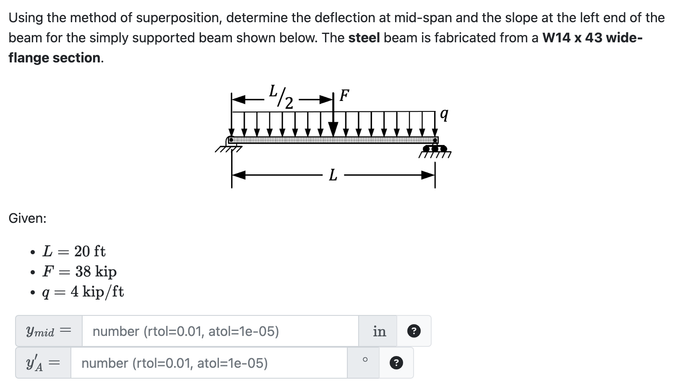Click the 'number (rtol=0.01, atol=1e-05)' placeholder for y_mid
The height and width of the screenshot is (382, 677).
(185, 332)
